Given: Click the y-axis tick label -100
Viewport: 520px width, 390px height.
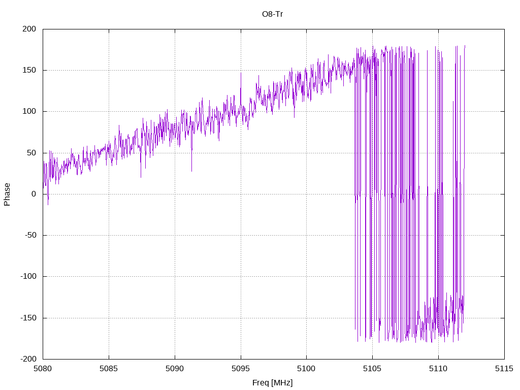Looking at the screenshot, I should [x=28, y=276].
